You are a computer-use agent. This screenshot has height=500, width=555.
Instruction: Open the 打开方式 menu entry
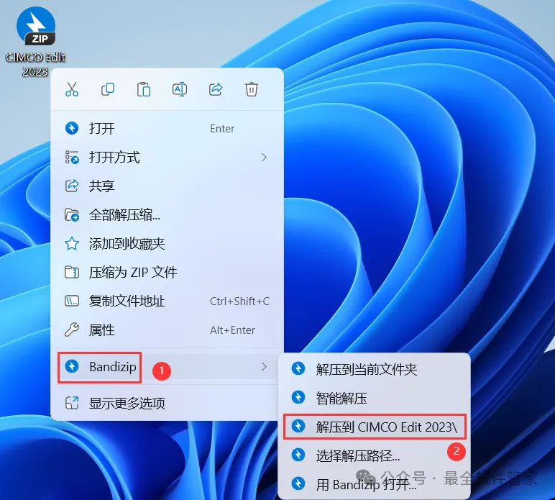coord(167,158)
